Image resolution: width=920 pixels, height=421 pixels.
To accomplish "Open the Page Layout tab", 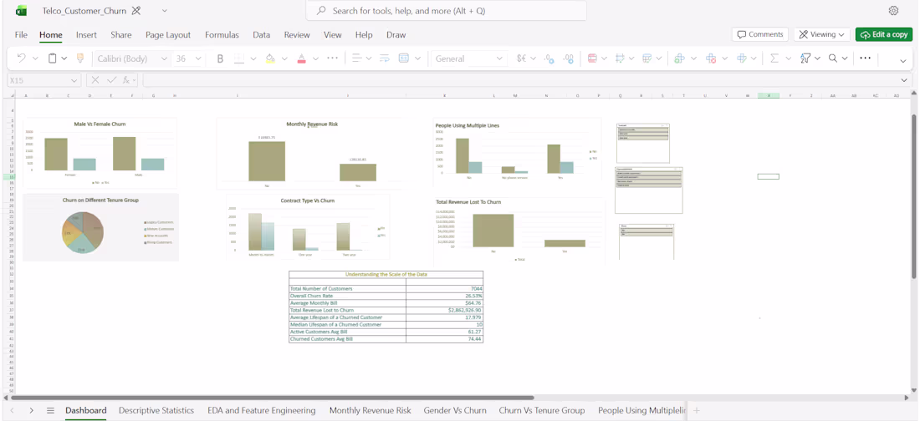I will [168, 34].
